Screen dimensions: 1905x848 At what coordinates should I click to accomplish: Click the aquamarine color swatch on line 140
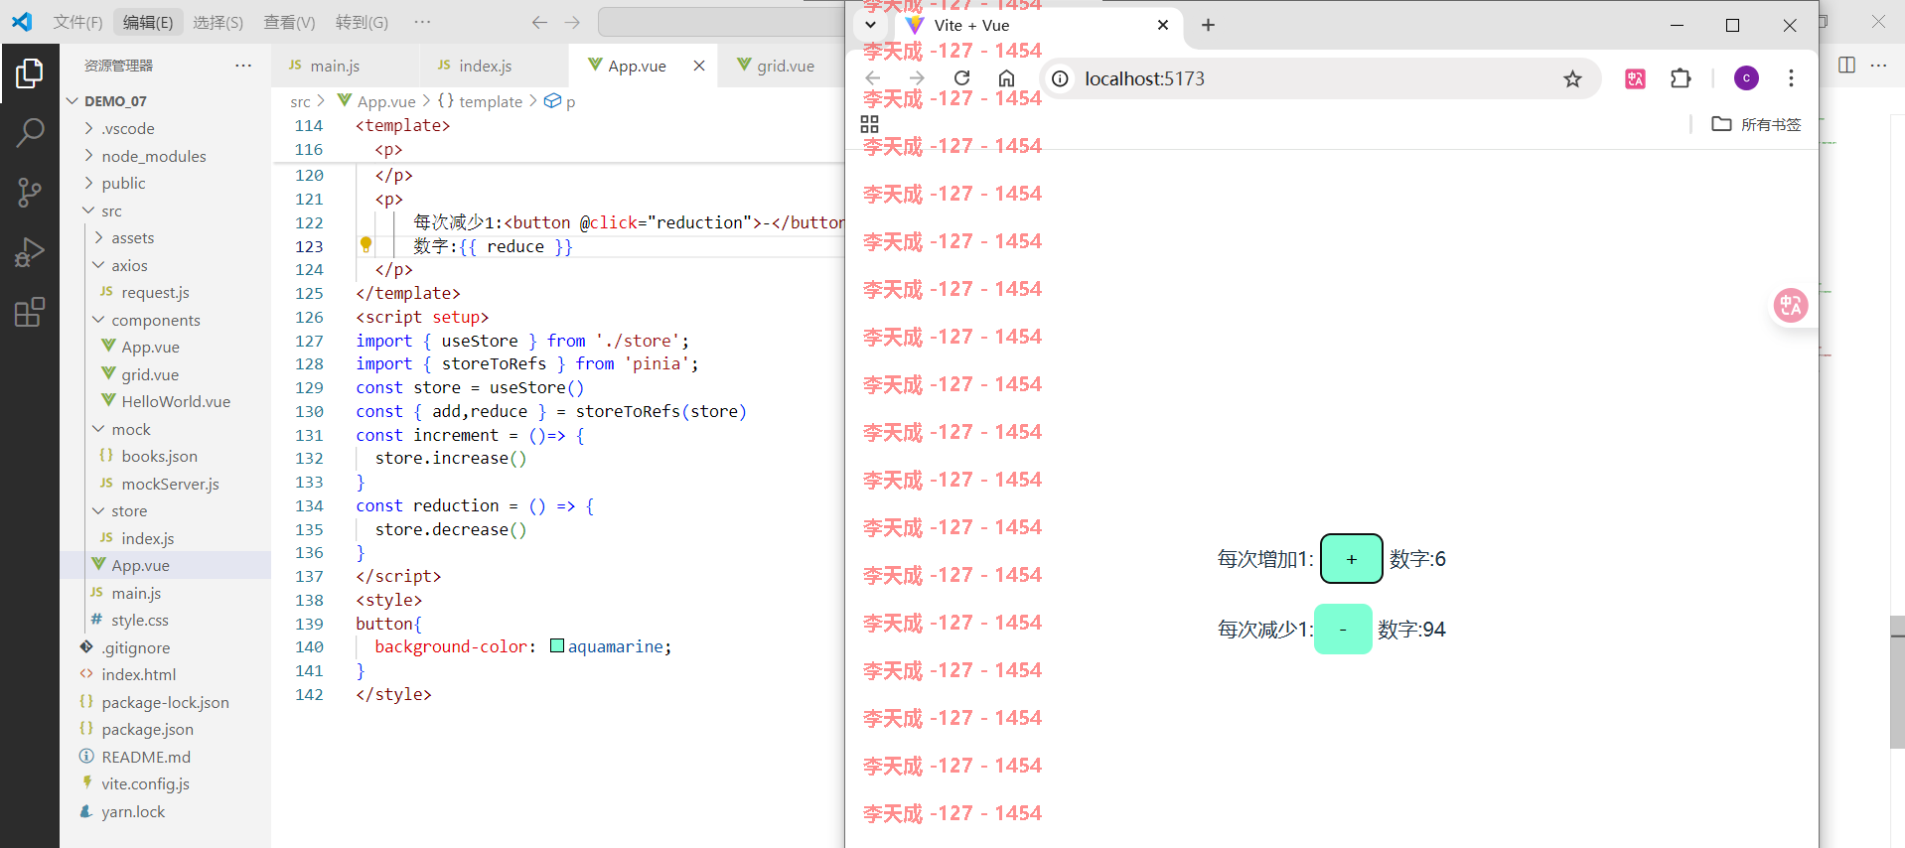pos(557,645)
